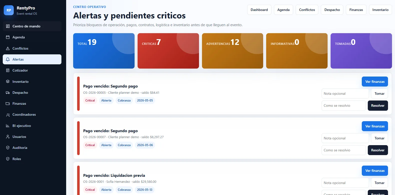
Task: Click the Centro de mando dashboard icon
Action: click(8, 26)
